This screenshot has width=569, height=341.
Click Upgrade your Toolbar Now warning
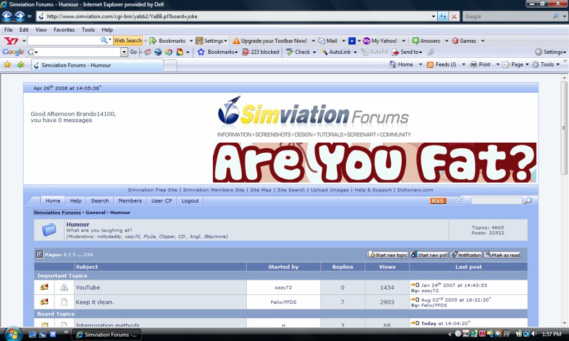[269, 41]
